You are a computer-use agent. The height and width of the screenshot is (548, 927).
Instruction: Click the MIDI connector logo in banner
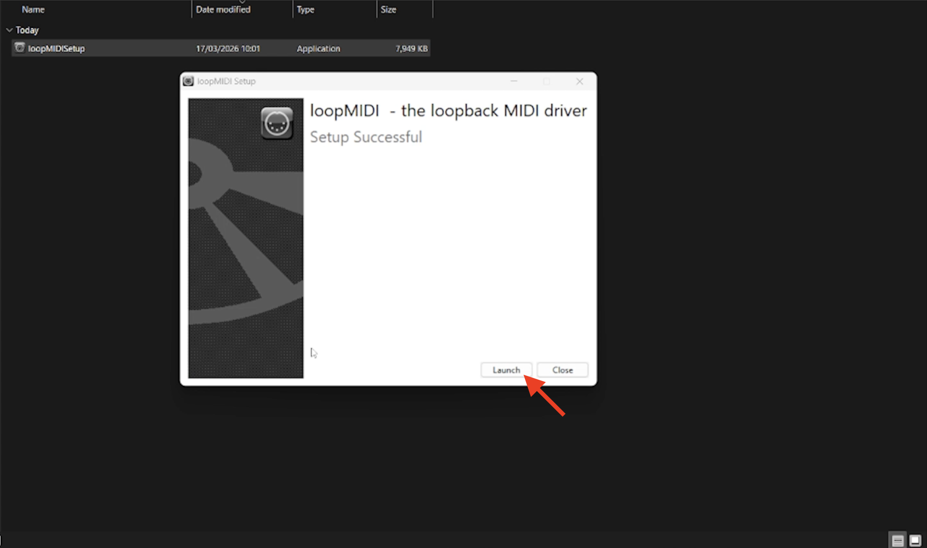276,123
